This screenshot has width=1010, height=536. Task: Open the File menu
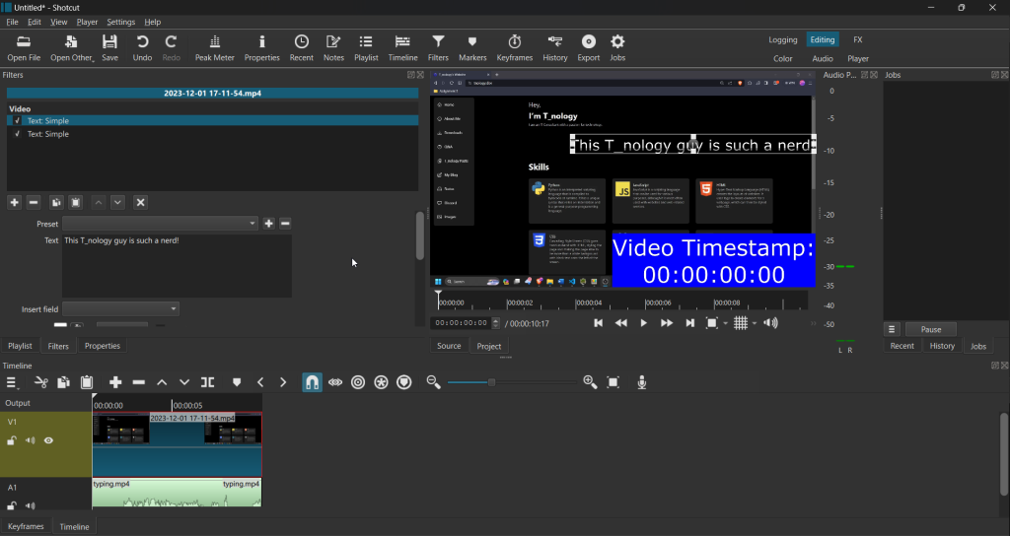[12, 22]
